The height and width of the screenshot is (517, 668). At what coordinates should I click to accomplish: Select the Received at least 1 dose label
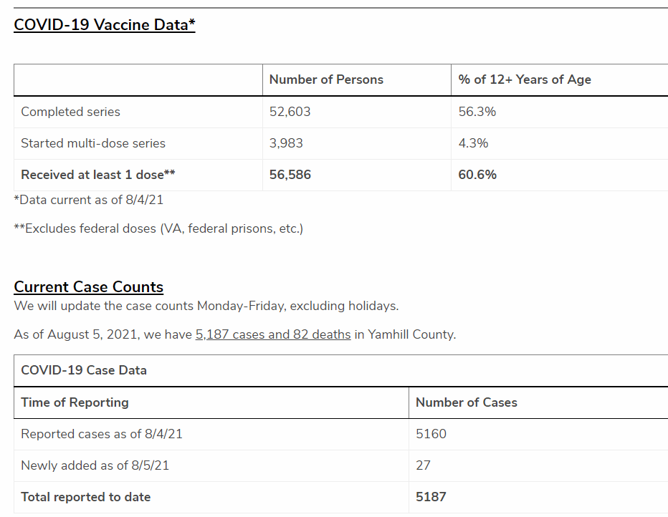point(98,175)
